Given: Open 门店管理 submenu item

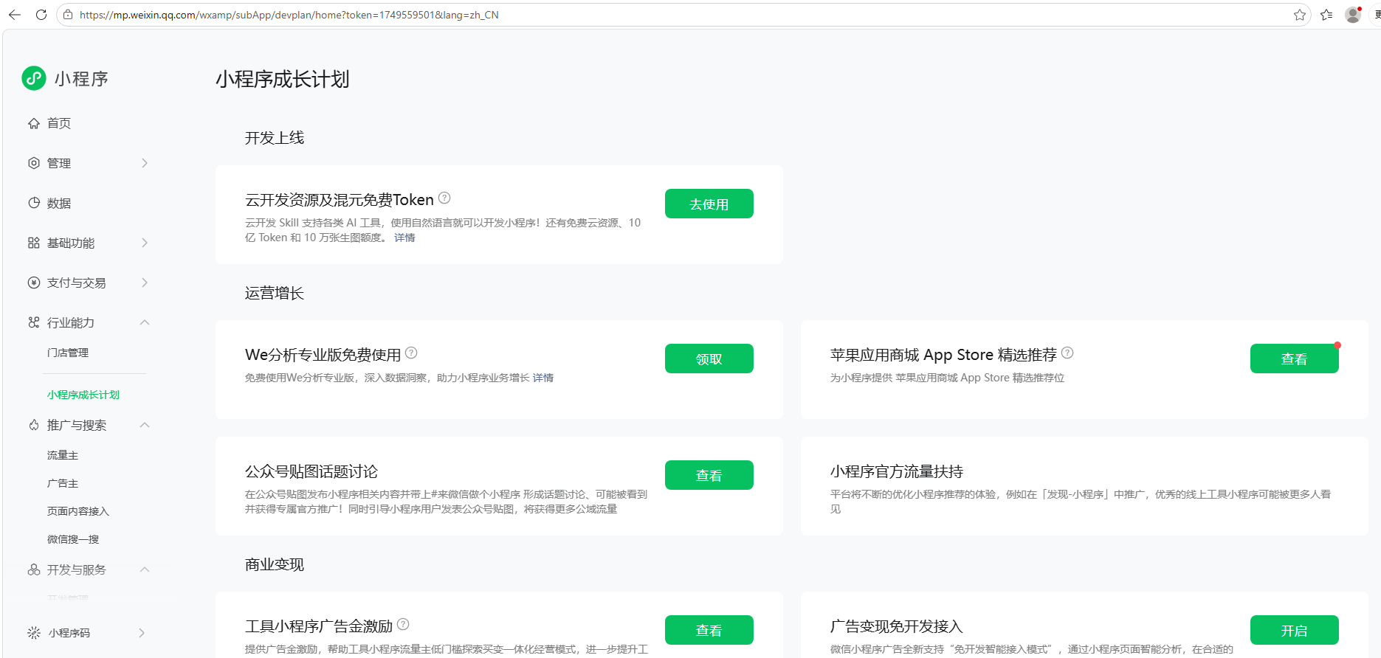Looking at the screenshot, I should 68,353.
